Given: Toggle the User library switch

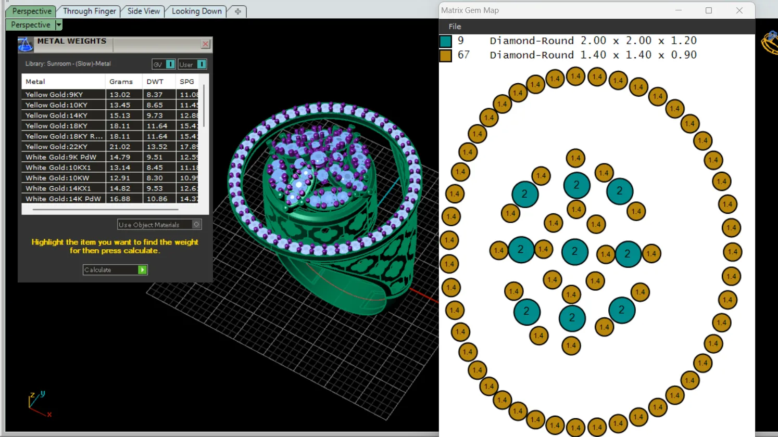Looking at the screenshot, I should pyautogui.click(x=202, y=64).
